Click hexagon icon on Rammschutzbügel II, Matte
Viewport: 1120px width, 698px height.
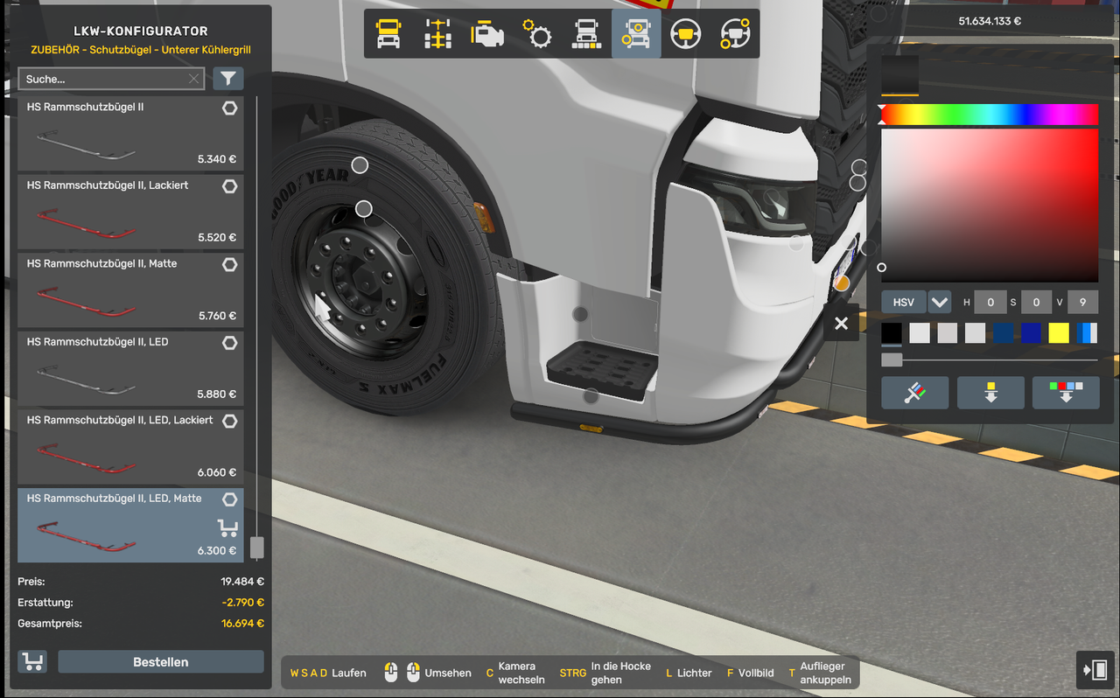click(229, 264)
